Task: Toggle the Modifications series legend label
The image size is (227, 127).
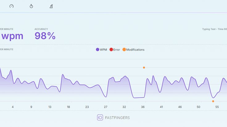Action: click(x=135, y=50)
